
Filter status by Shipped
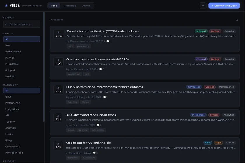coord(22,70)
